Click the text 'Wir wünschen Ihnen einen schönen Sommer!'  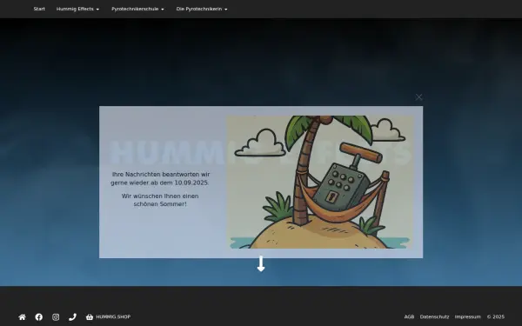(160, 200)
